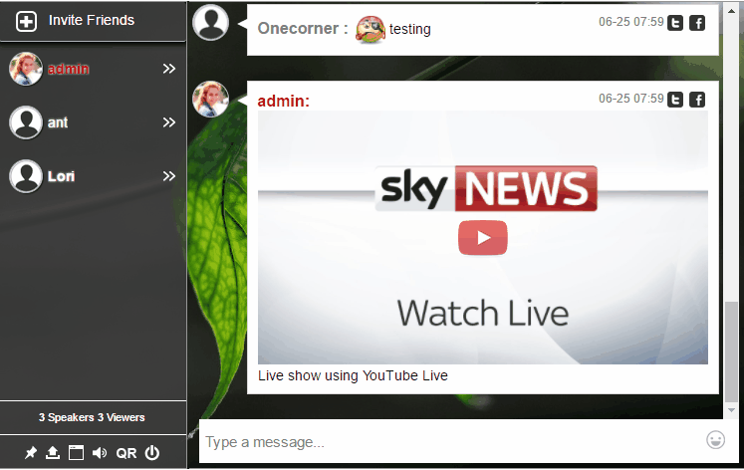Click ant's avatar icon in sidebar
The width and height of the screenshot is (744, 470).
[x=26, y=122]
